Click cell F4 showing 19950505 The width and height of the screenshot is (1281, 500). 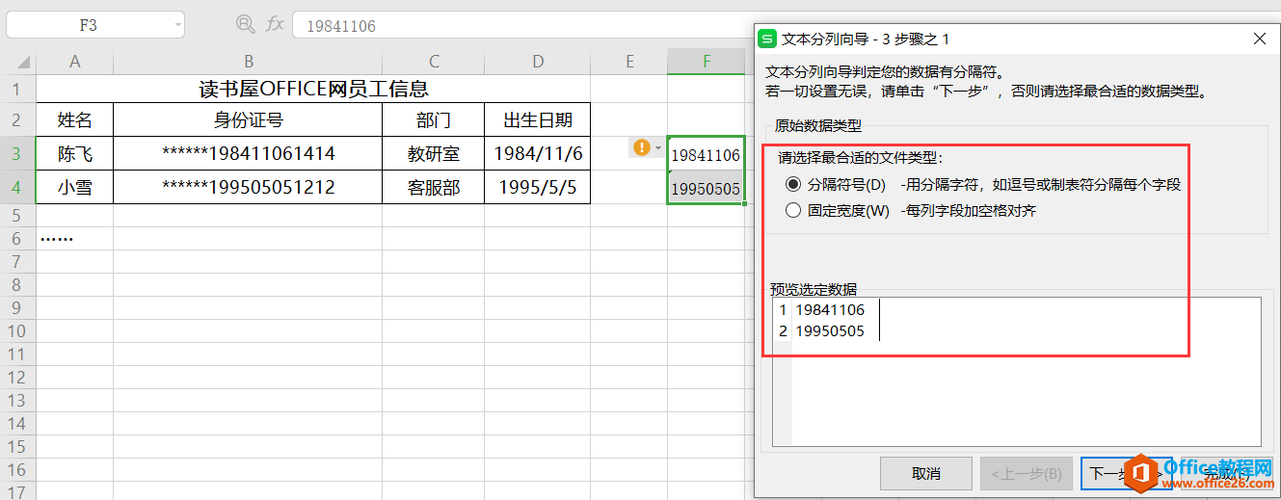point(707,188)
